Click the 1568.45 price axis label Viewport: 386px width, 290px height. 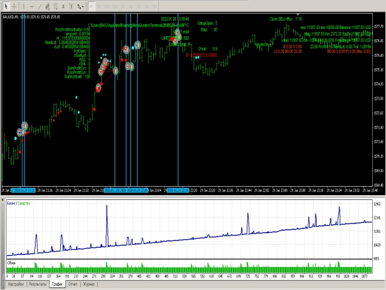tap(379, 185)
